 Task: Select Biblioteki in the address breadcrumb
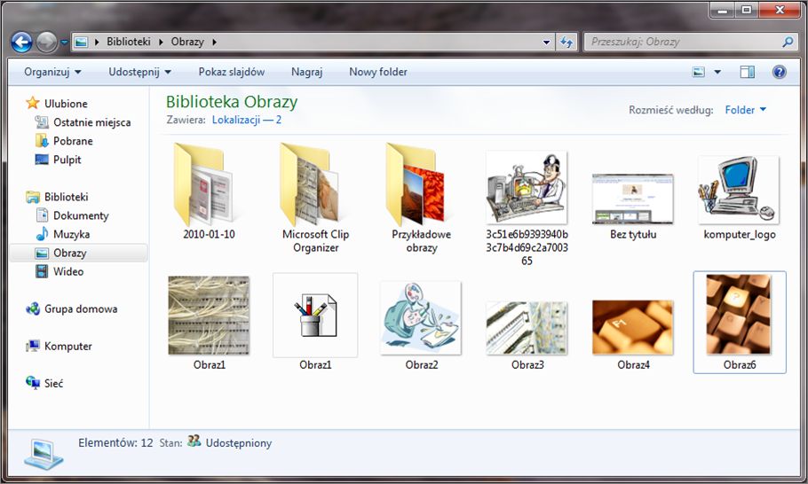click(129, 42)
